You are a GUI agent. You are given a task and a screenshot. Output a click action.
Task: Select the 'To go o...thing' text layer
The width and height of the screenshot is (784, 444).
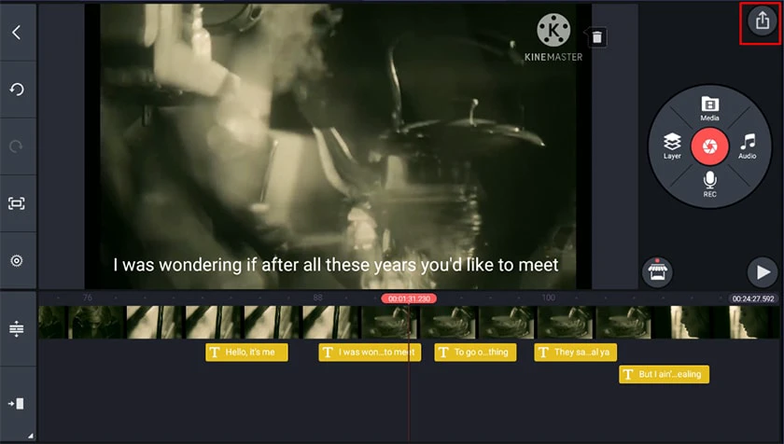475,352
